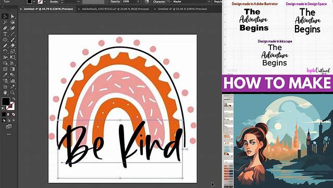Set paint mode to Gradient

[x=9, y=114]
